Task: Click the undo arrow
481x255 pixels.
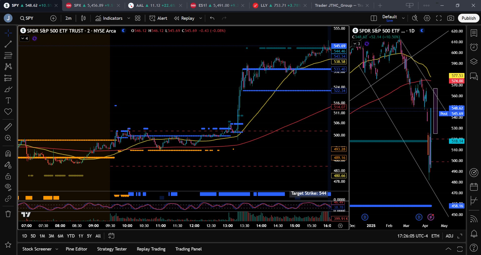Action: coord(212,18)
